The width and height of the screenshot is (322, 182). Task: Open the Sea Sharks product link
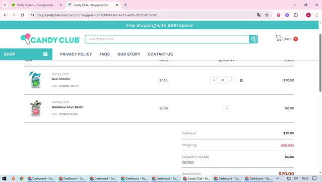(x=61, y=79)
